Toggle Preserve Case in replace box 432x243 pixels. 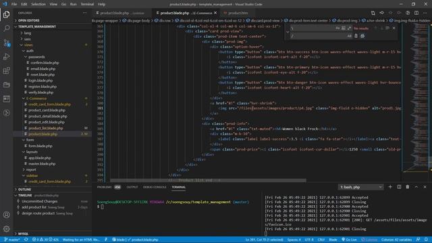click(349, 36)
